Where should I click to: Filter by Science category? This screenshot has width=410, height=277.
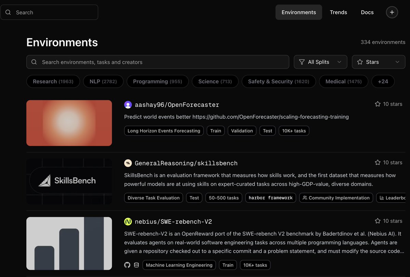pyautogui.click(x=215, y=82)
